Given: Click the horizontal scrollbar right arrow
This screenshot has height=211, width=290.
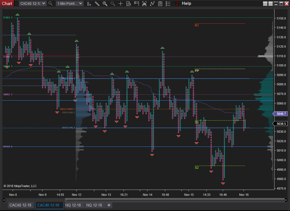Looking at the screenshot, I should pyautogui.click(x=286, y=200).
